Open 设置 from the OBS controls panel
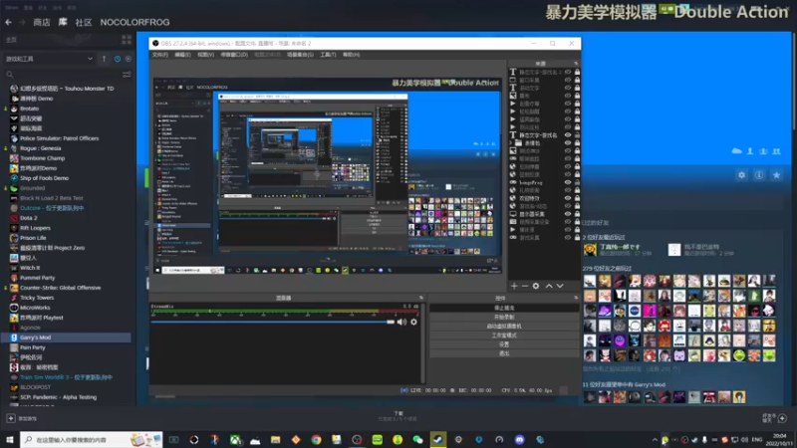Screen dimensions: 797x448 point(504,344)
